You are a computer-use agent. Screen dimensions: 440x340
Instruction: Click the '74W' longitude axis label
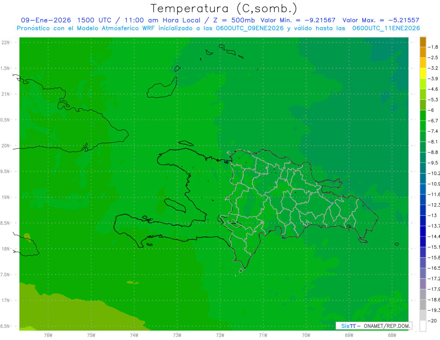click(x=134, y=335)
